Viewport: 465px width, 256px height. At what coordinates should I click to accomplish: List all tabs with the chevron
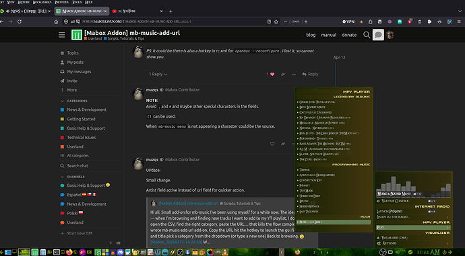pyautogui.click(x=460, y=11)
